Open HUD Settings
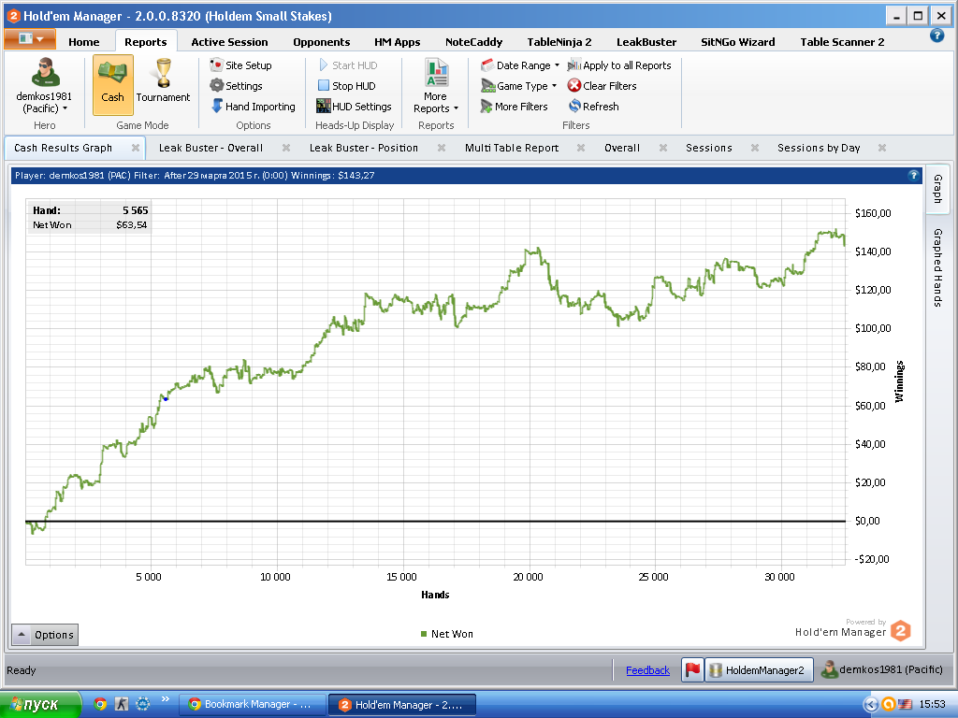The height and width of the screenshot is (718, 958). (354, 107)
